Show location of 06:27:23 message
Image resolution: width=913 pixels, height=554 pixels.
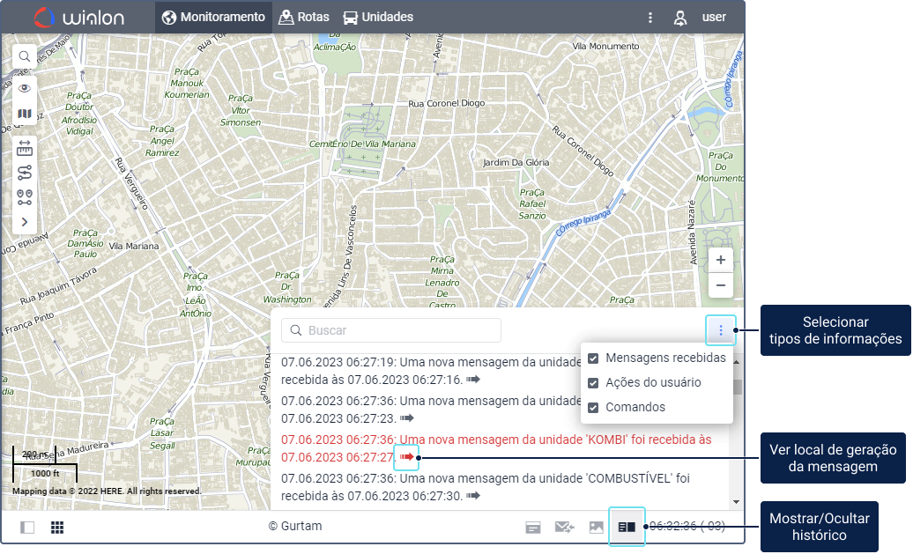406,417
